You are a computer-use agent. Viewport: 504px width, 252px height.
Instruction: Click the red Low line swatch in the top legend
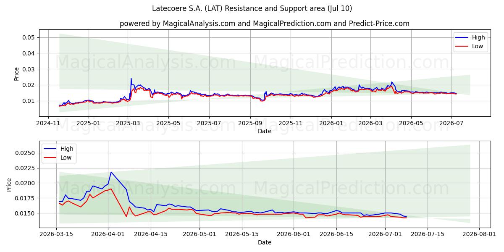(462, 47)
